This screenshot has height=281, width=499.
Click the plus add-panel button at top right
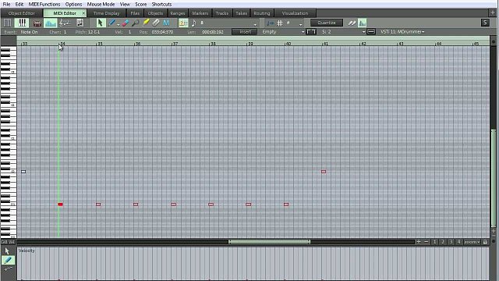[x=493, y=12]
